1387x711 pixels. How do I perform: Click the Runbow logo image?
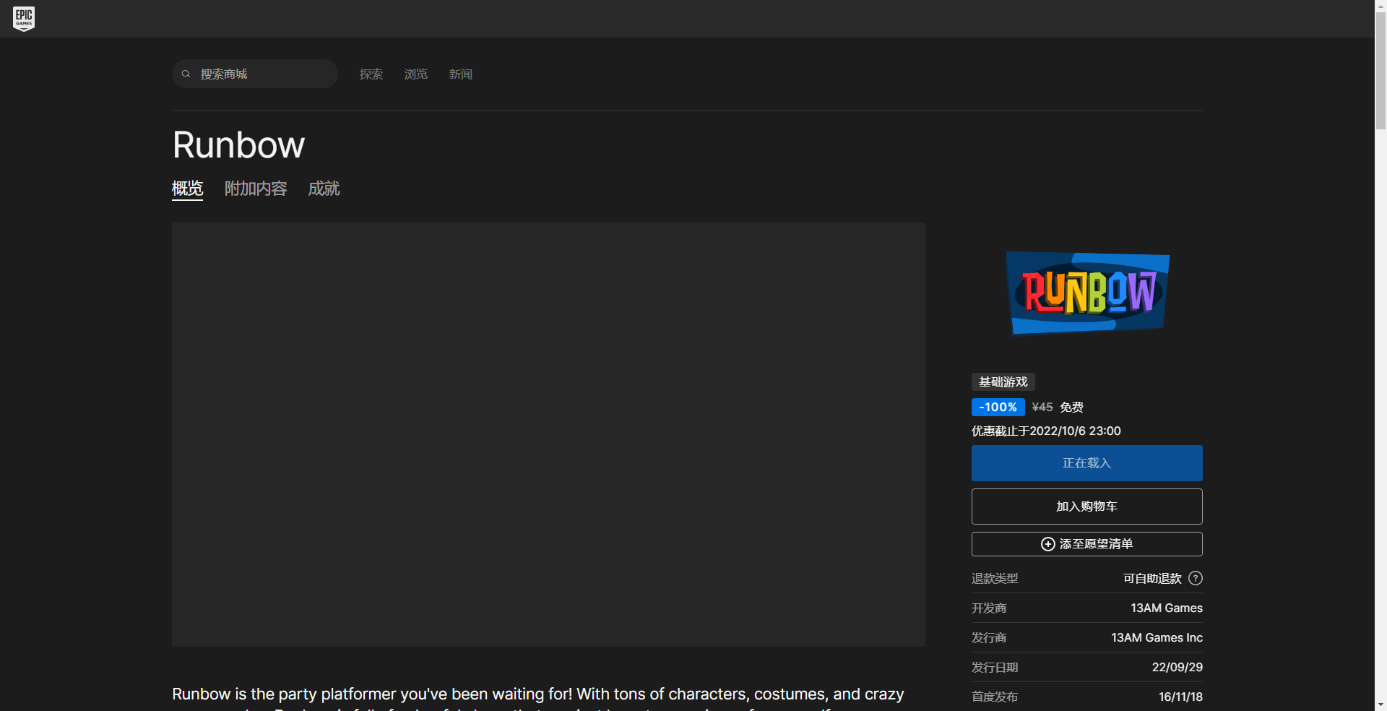click(x=1087, y=293)
